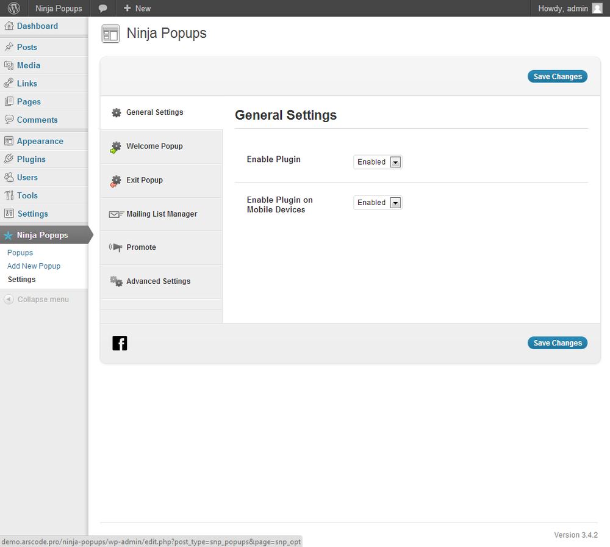Open the Enable Plugin dropdown

pos(378,162)
